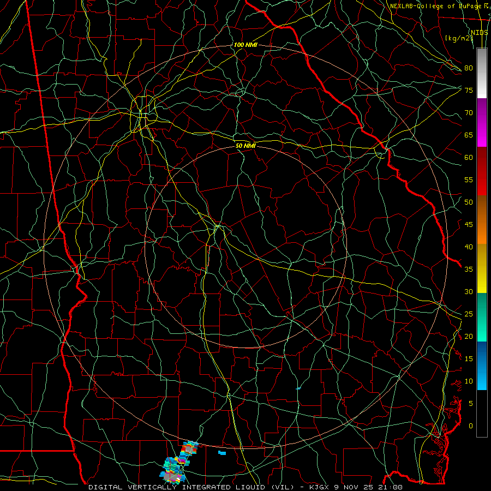
Task: Click the 50 NMI range ring label
Action: tap(245, 146)
